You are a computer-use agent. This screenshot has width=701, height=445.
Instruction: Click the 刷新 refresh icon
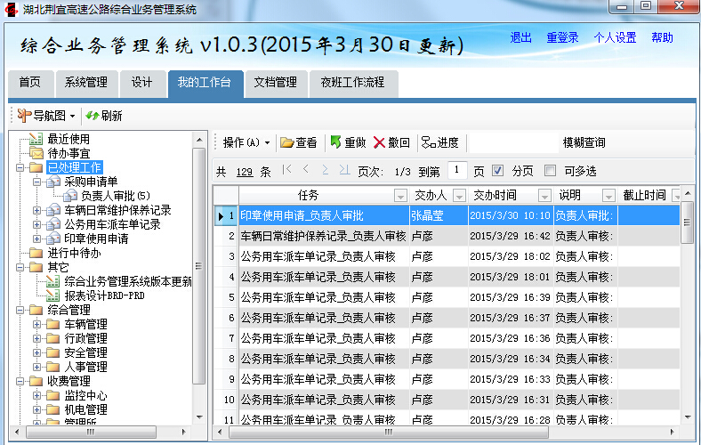(92, 116)
